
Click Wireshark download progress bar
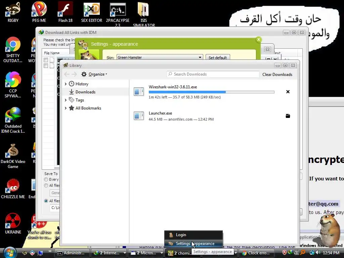point(212,92)
